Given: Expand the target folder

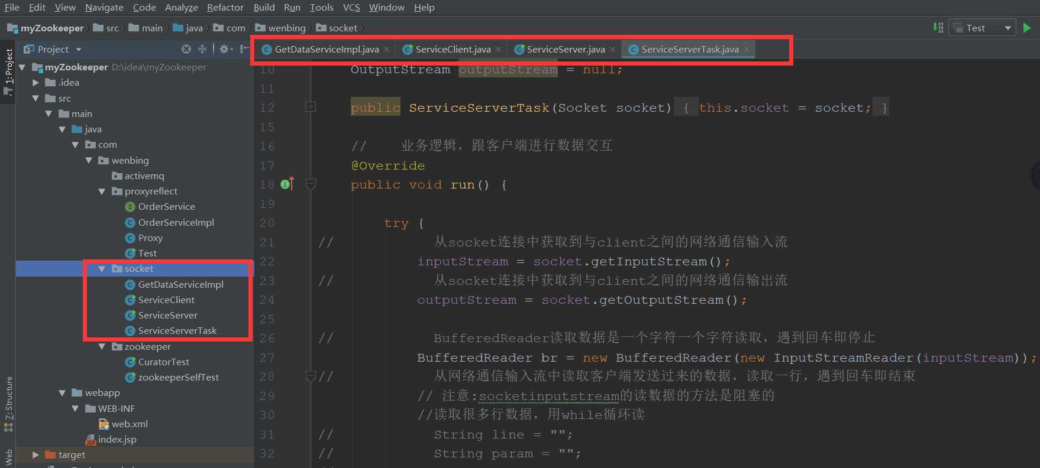Looking at the screenshot, I should click(x=35, y=455).
